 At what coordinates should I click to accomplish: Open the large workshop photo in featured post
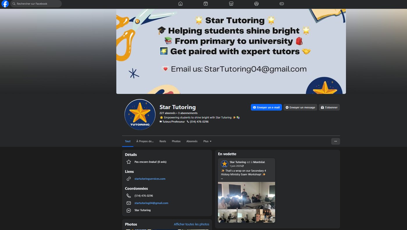click(x=247, y=195)
